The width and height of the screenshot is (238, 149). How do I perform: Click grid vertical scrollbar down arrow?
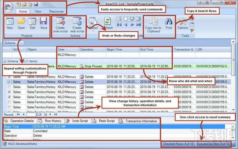233,110
